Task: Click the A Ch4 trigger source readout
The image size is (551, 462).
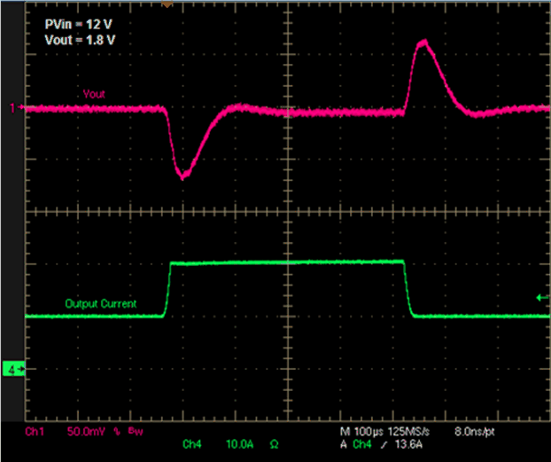Action: (x=355, y=444)
